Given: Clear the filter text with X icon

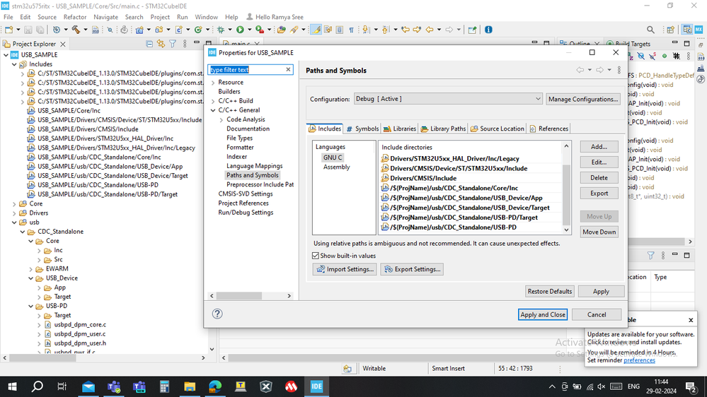Looking at the screenshot, I should (x=288, y=69).
